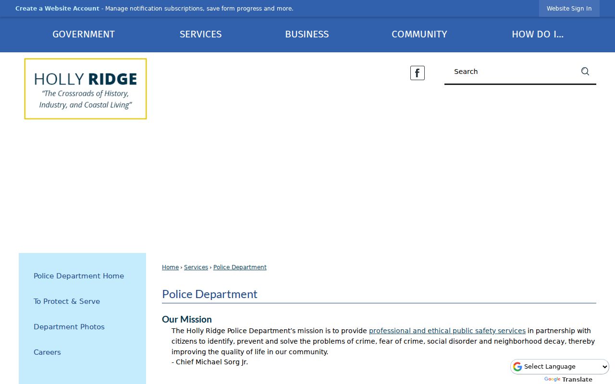Open the Careers sidebar link
The width and height of the screenshot is (615, 384).
pyautogui.click(x=47, y=352)
